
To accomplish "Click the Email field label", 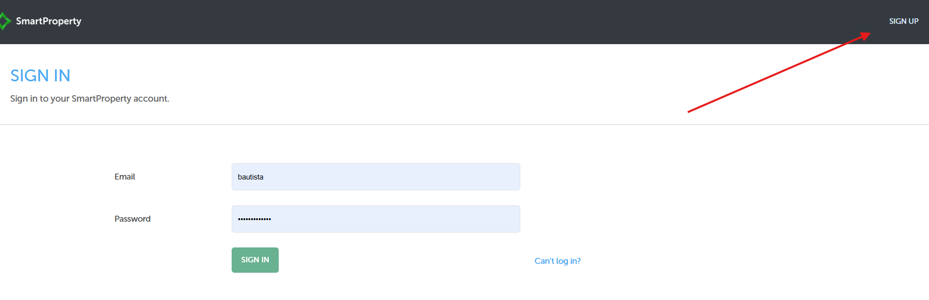I will 124,177.
